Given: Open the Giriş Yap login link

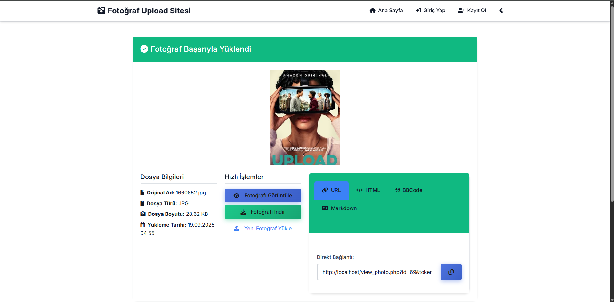Looking at the screenshot, I should point(434,10).
